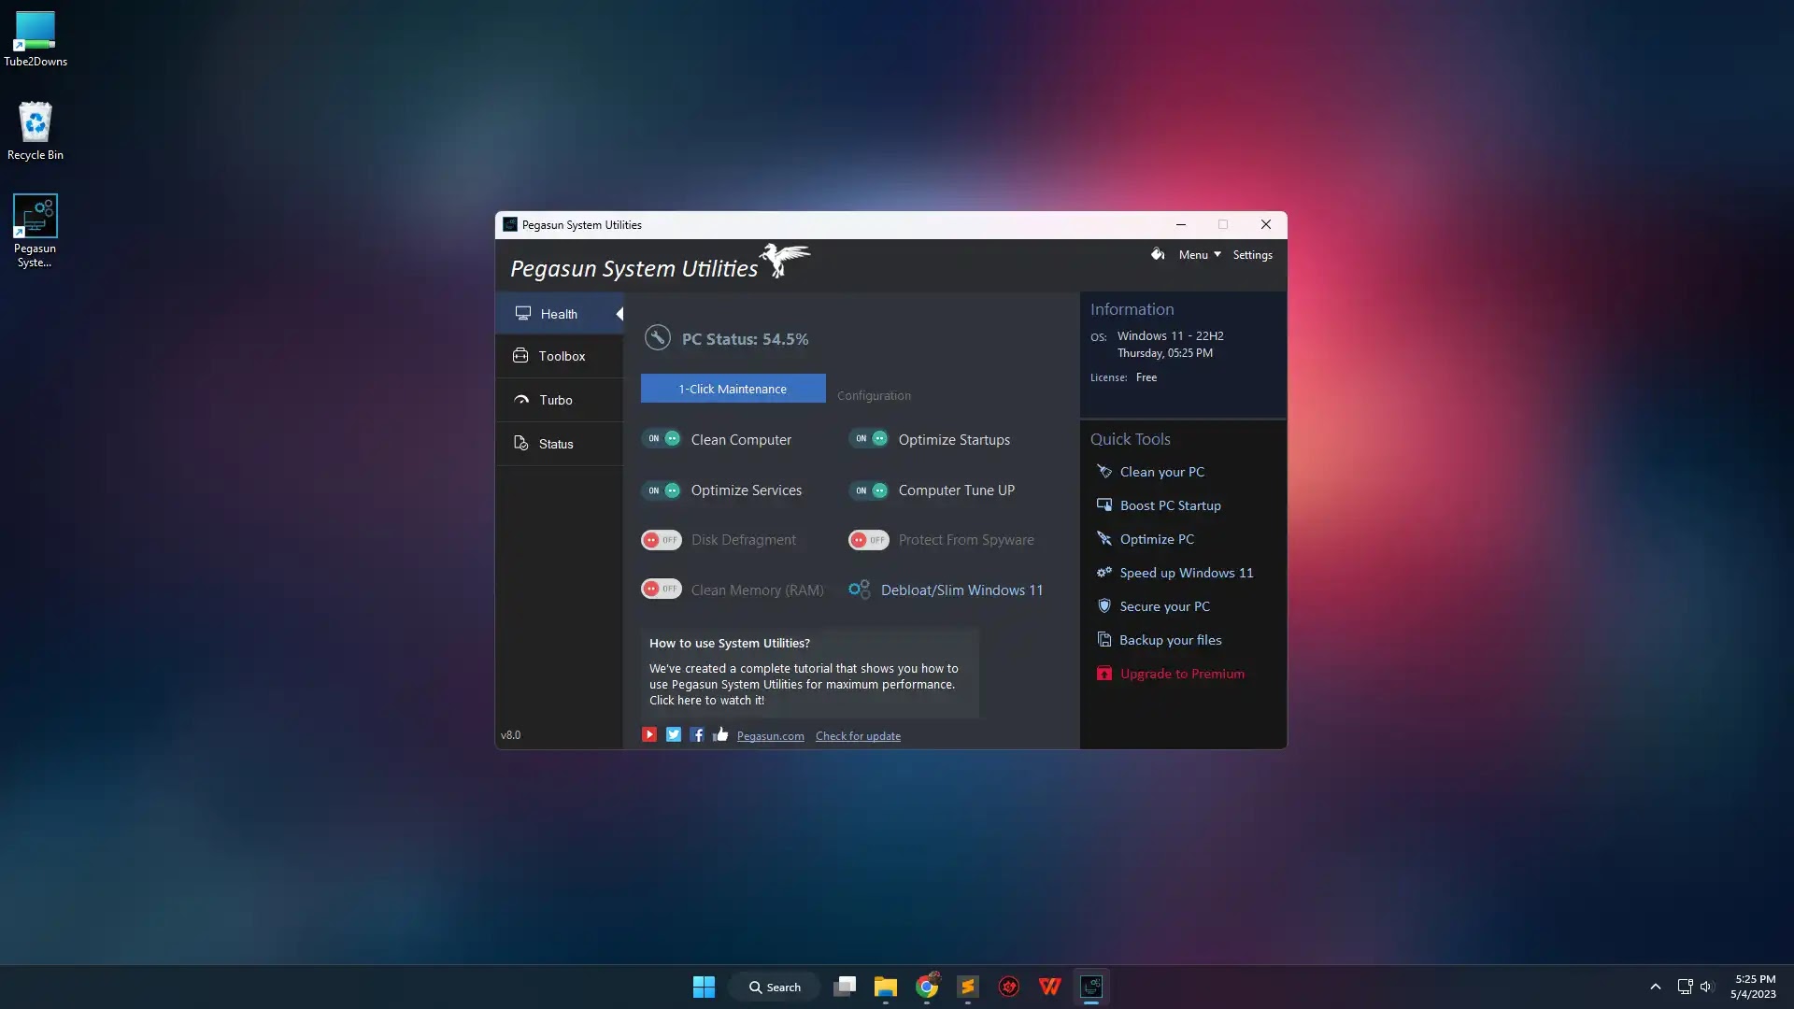Open the Menu dropdown
The image size is (1794, 1009).
1200,254
